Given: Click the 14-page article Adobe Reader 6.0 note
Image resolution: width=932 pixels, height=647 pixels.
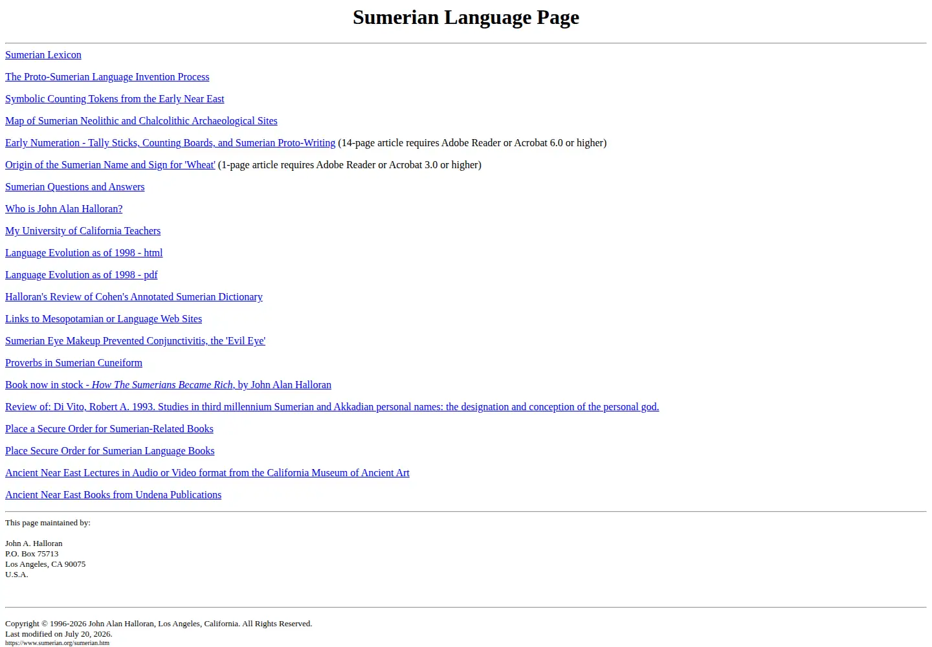Looking at the screenshot, I should [472, 143].
